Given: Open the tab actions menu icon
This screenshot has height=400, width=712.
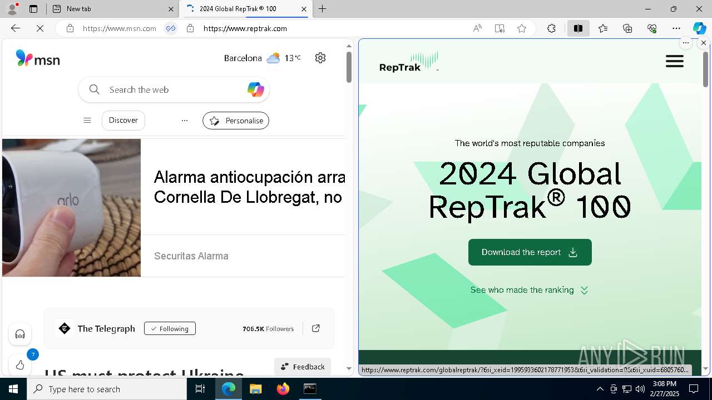Looking at the screenshot, I should pos(33,9).
